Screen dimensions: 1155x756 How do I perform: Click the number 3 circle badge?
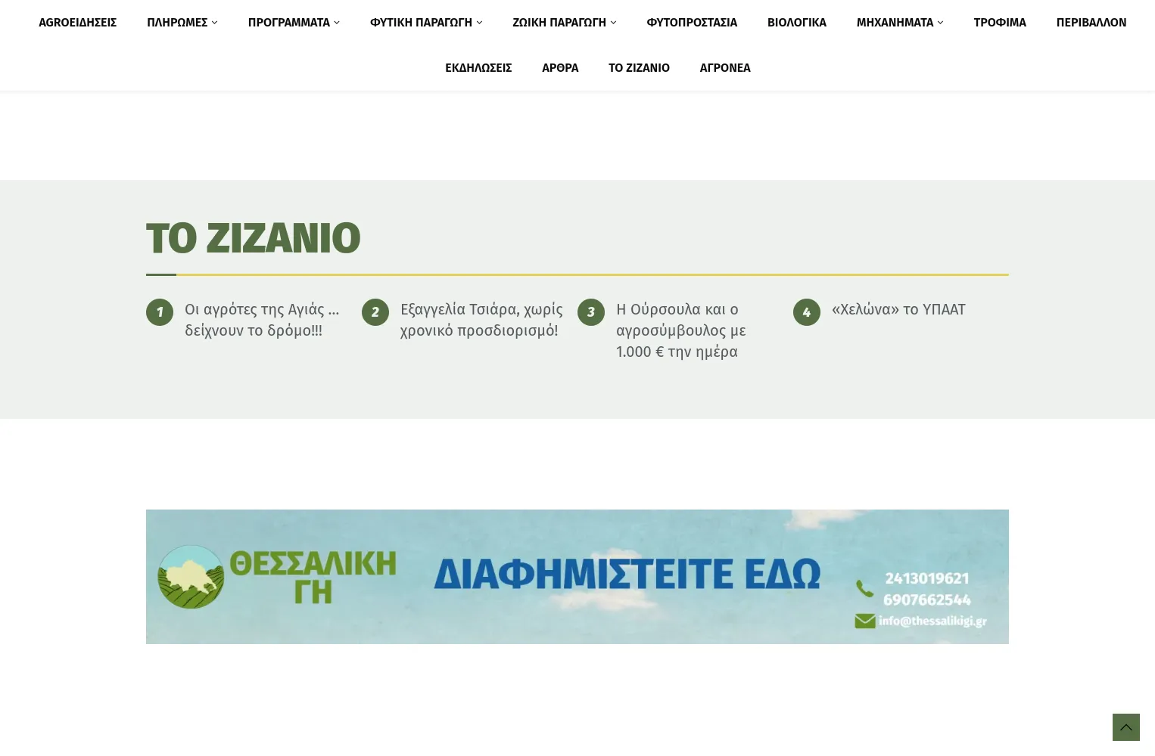tap(591, 312)
